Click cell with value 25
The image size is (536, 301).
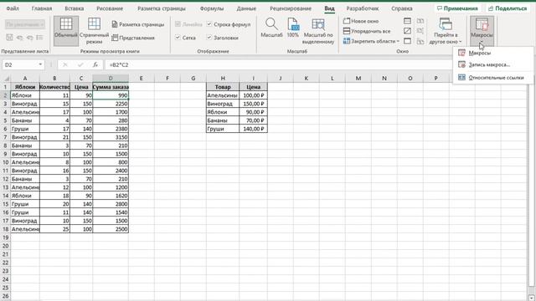click(x=54, y=229)
